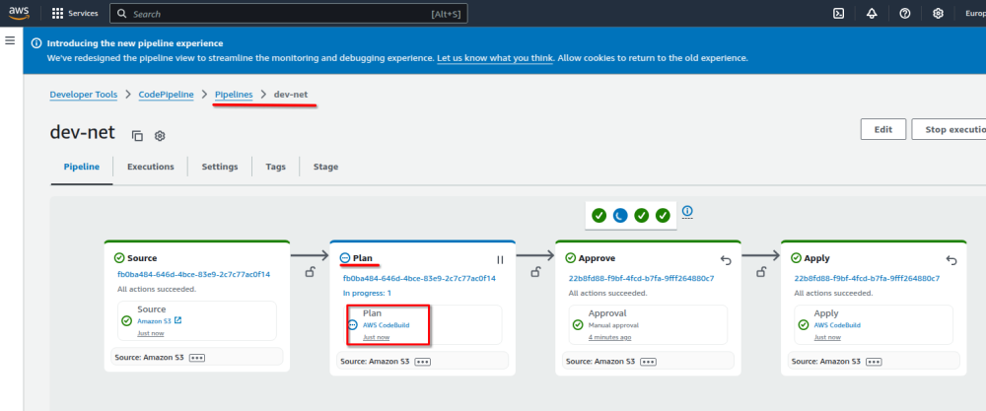
Task: Toggle transition lock between Plan and Approve
Action: coord(535,272)
